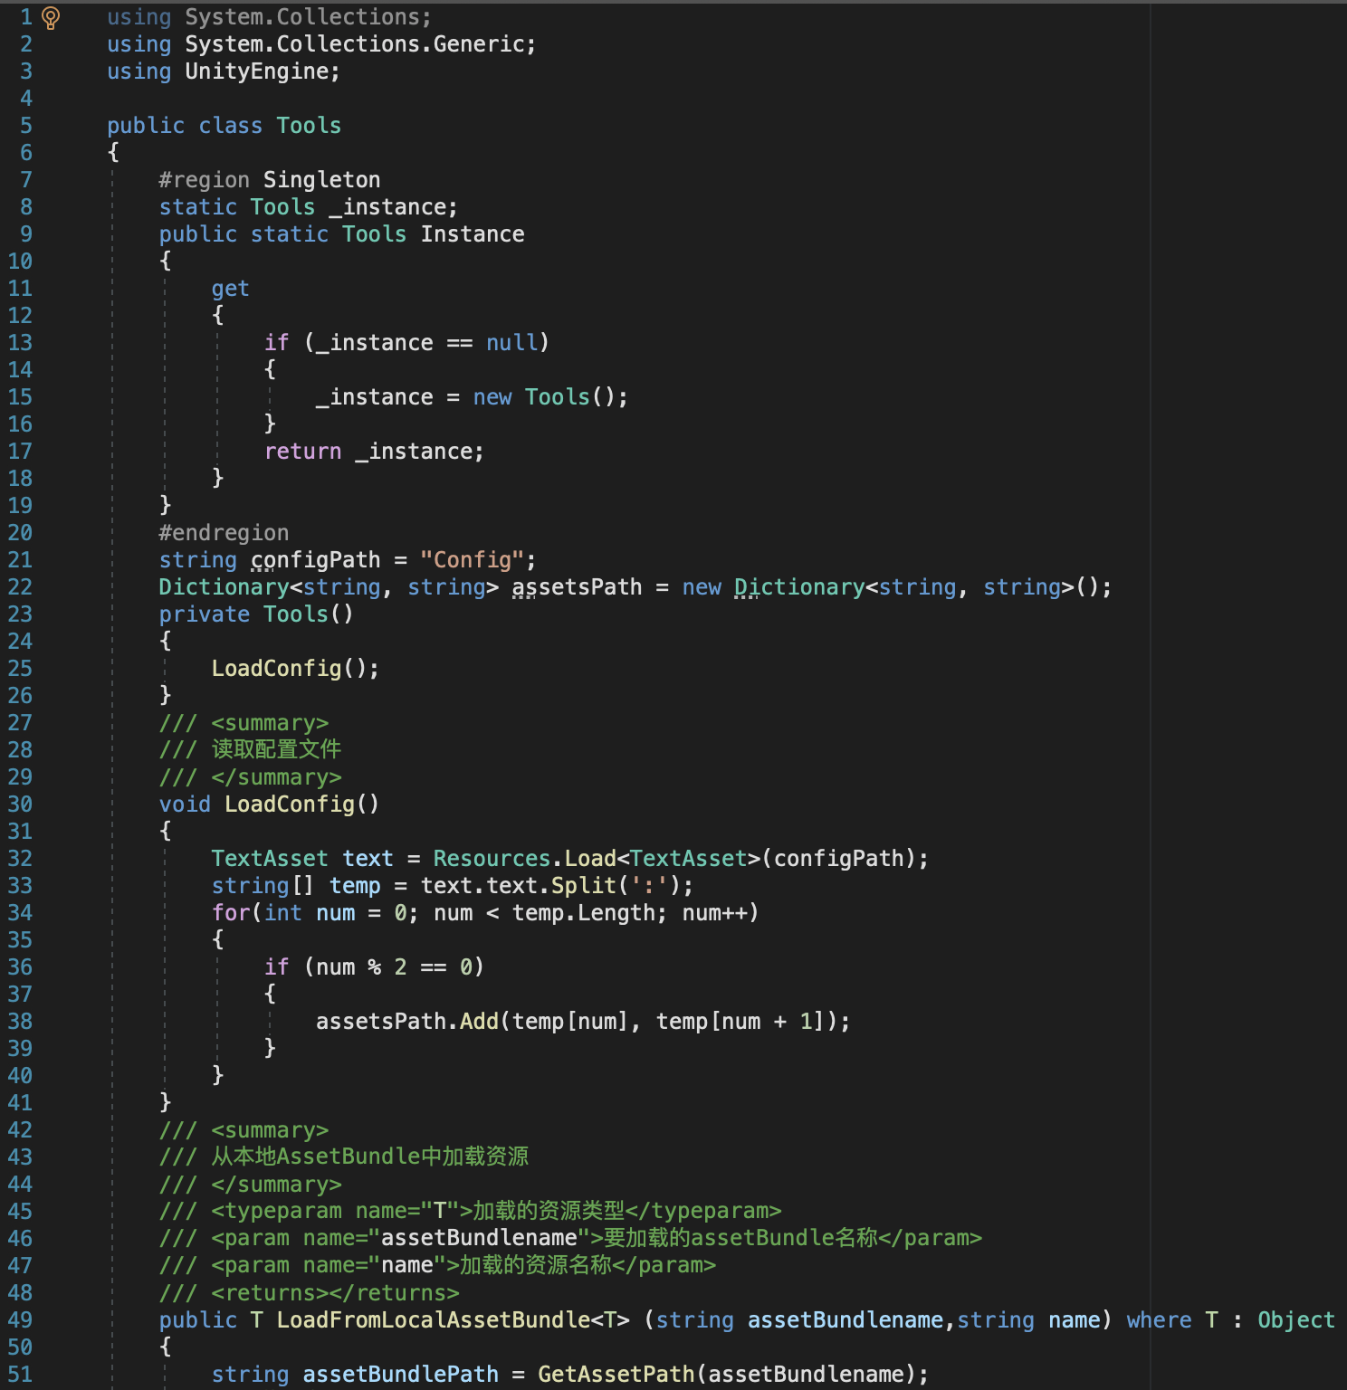Click 'void' before the LoadConfig definition
The height and width of the screenshot is (1390, 1347).
[185, 804]
